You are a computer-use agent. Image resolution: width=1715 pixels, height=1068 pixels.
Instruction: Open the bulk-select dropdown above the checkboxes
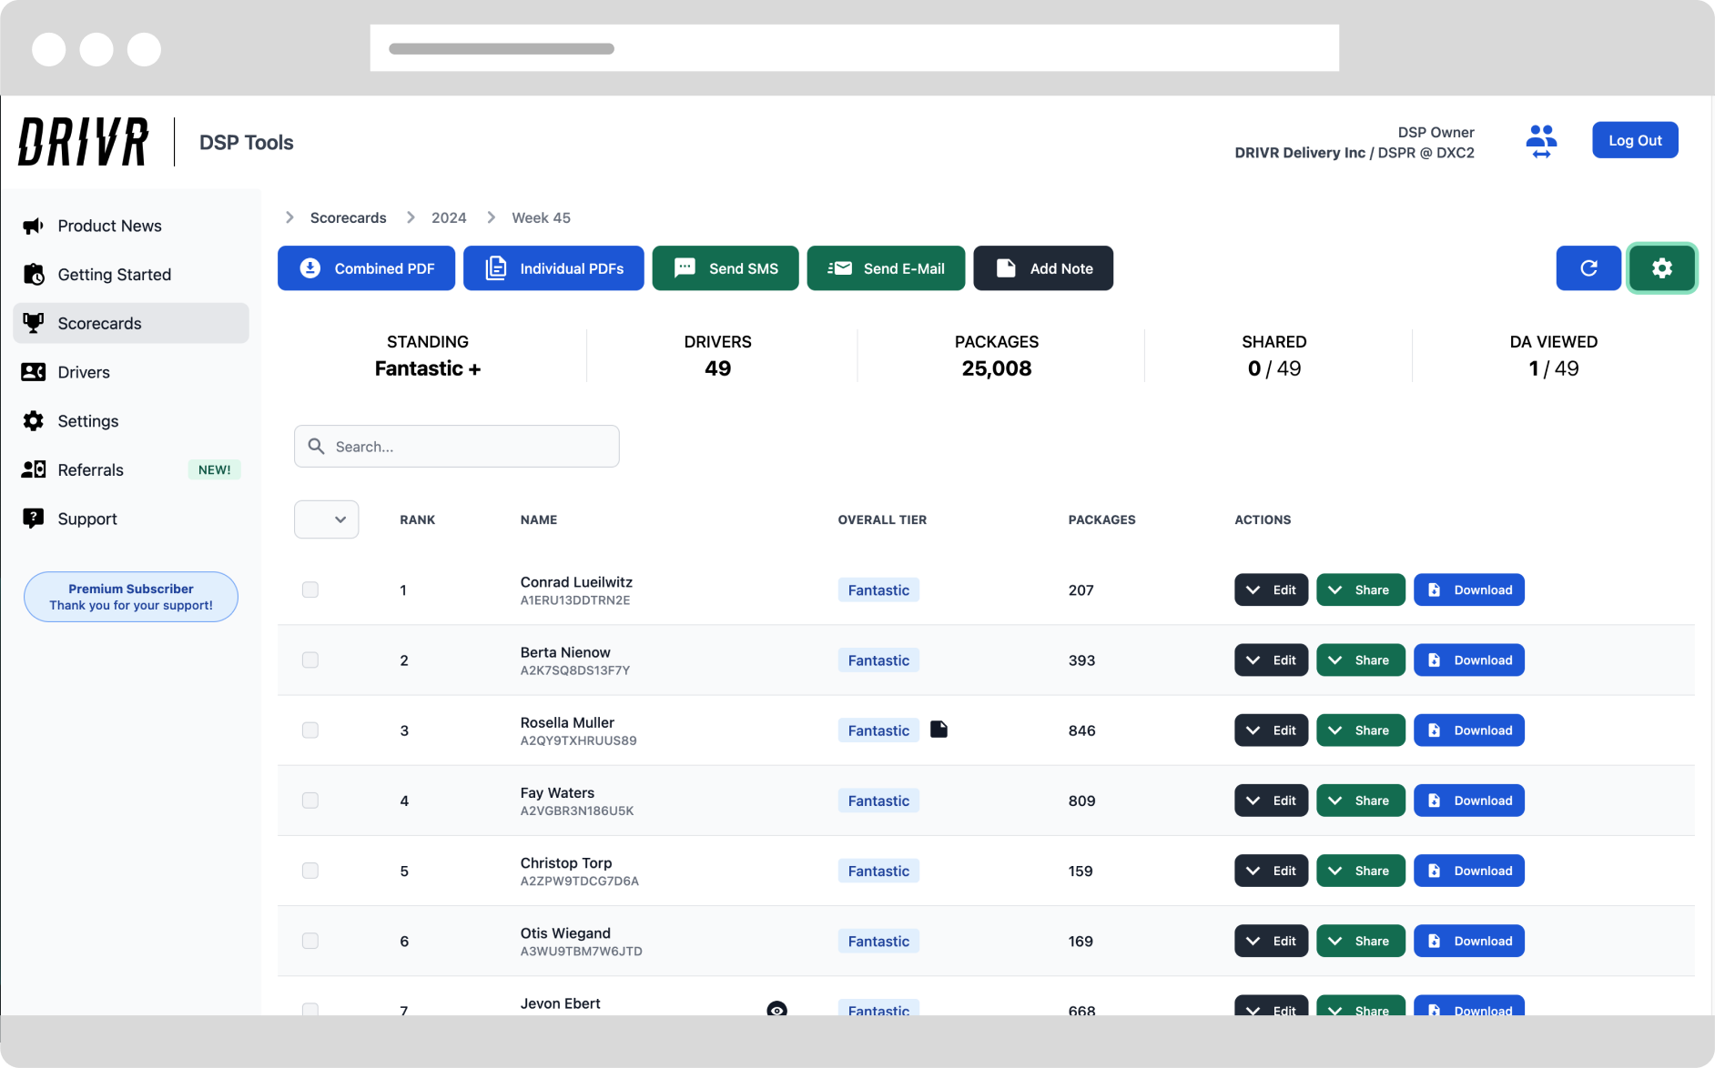326,519
